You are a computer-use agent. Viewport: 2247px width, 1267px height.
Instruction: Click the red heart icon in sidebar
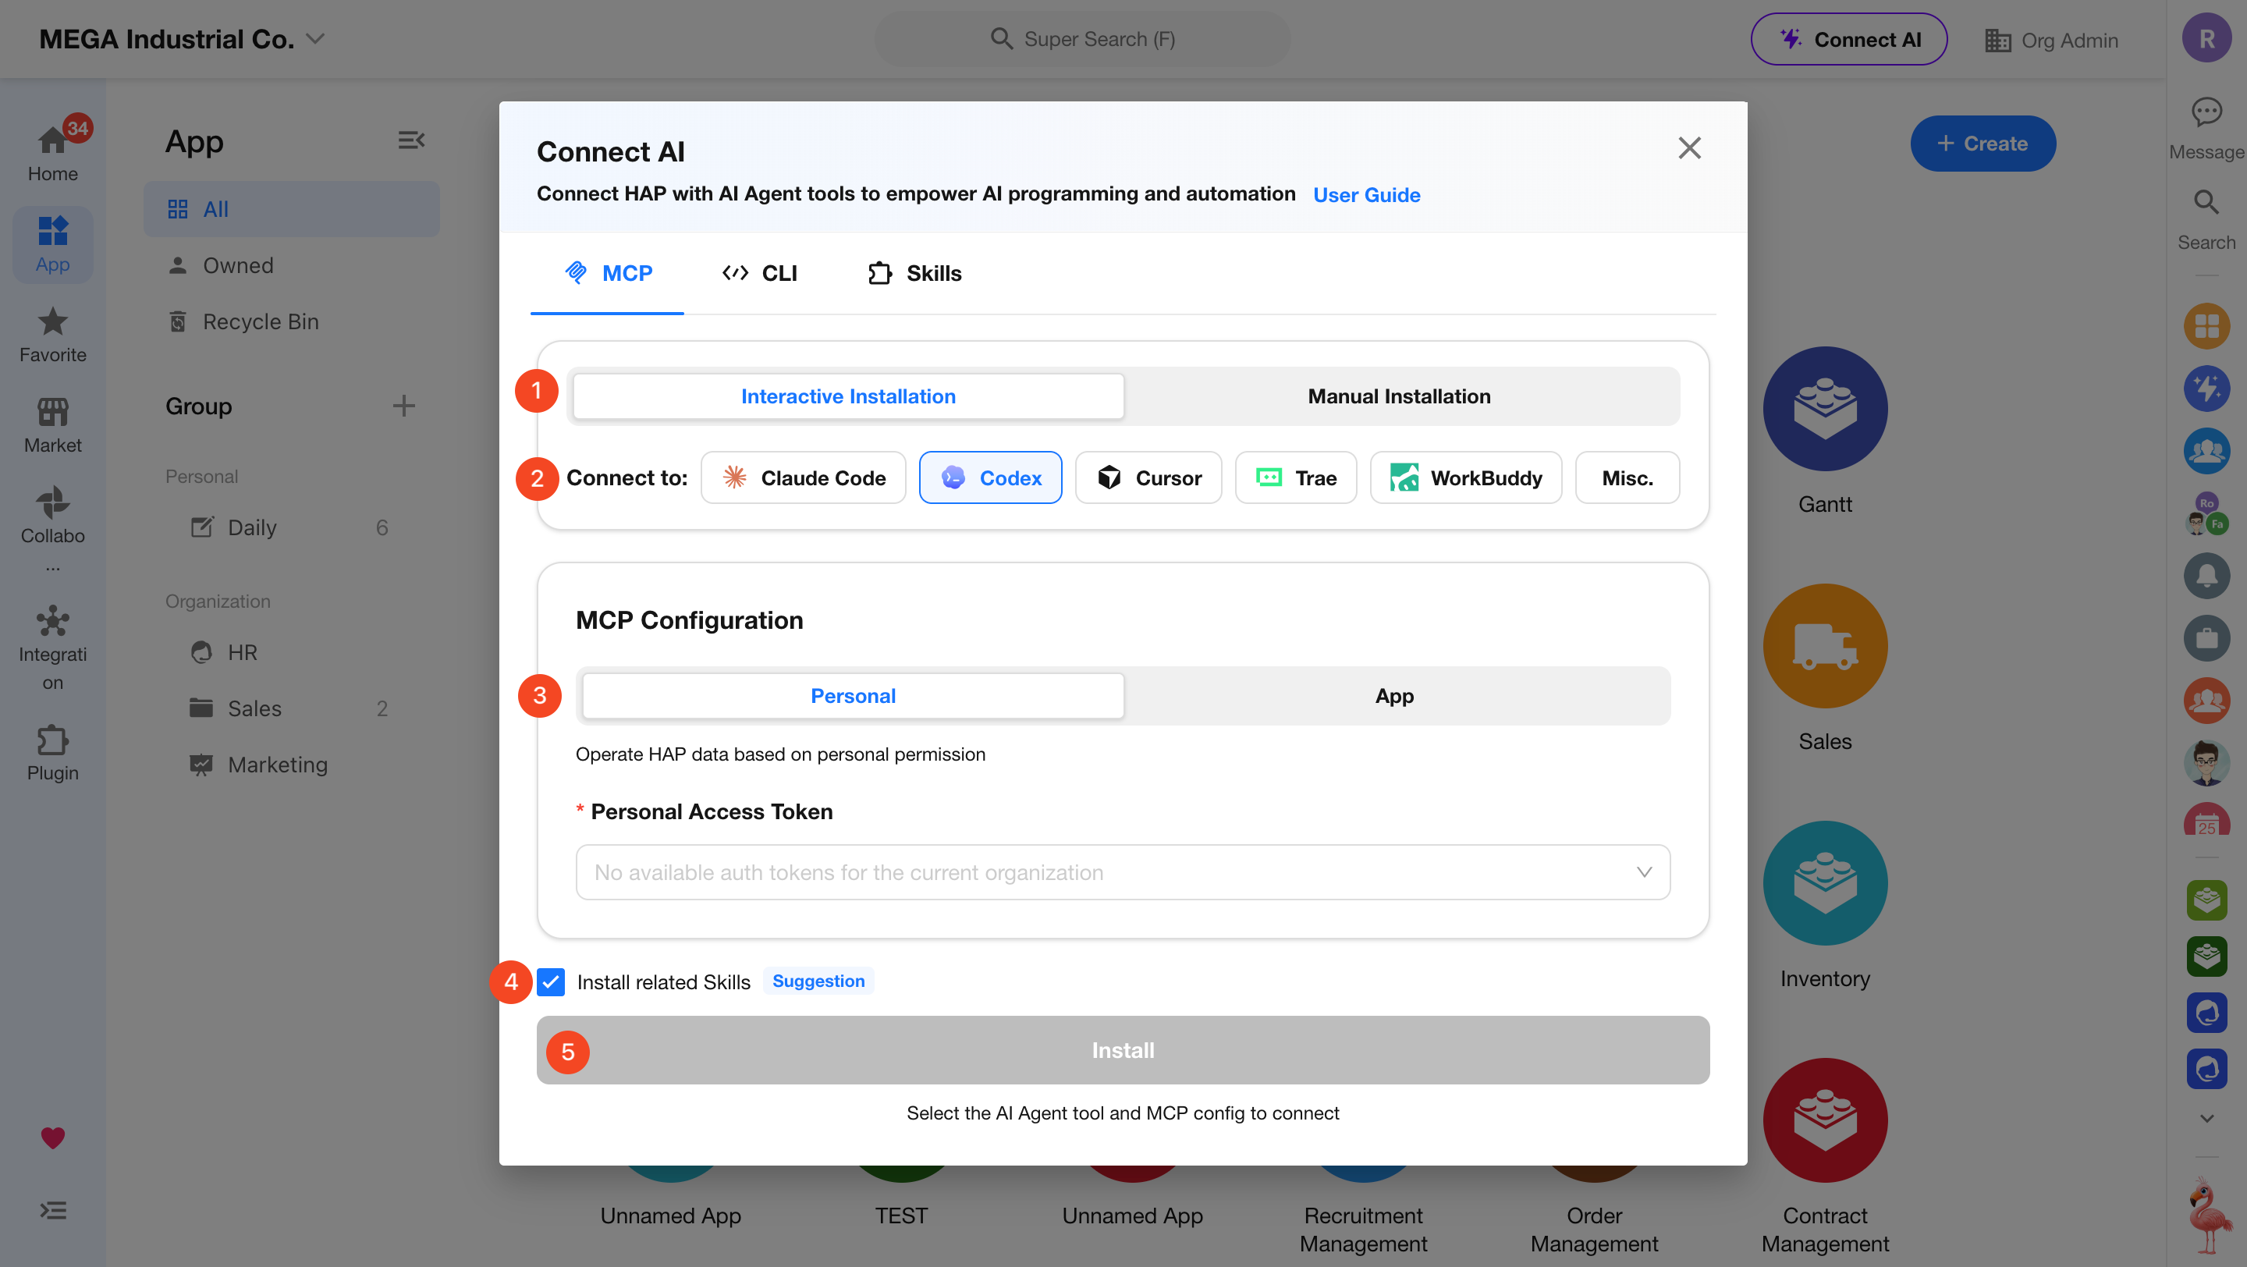coord(52,1137)
